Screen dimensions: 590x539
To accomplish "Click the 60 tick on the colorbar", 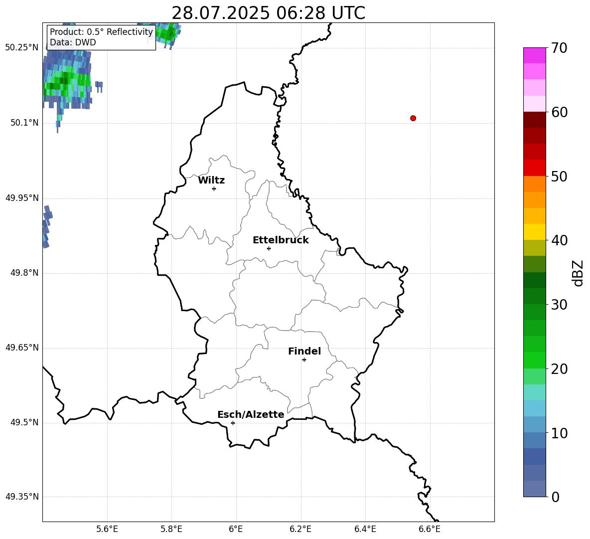I will point(559,112).
